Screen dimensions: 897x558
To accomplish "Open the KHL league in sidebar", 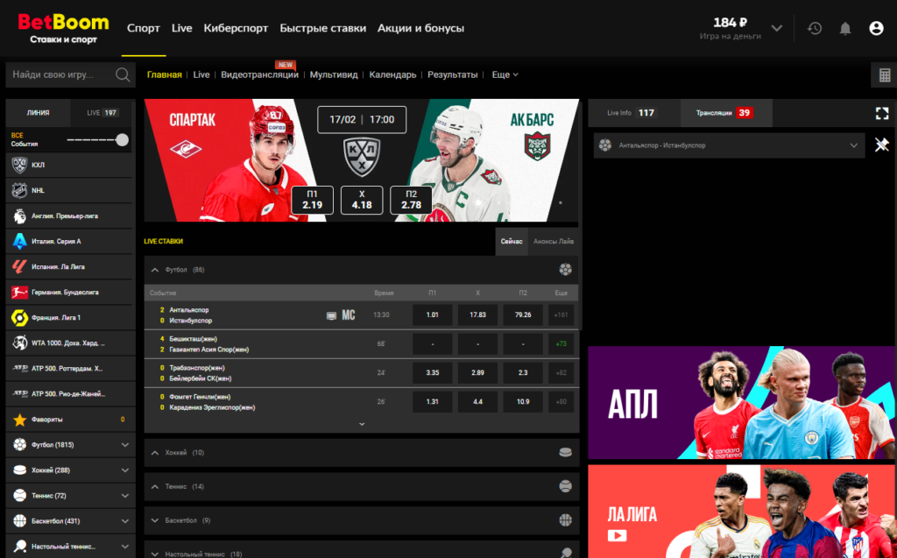I will tap(68, 166).
